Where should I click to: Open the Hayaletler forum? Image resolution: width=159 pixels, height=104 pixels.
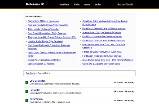click(35, 90)
